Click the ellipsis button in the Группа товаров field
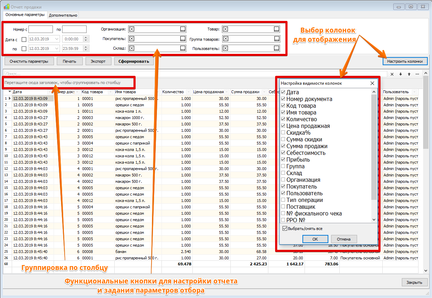The height and width of the screenshot is (298, 432). click(276, 39)
